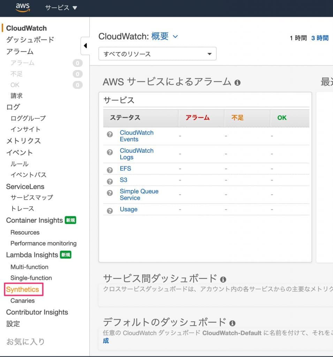Viewport: 333px width, 357px height.
Task: Click the help icon beside S3
Action: tap(110, 182)
